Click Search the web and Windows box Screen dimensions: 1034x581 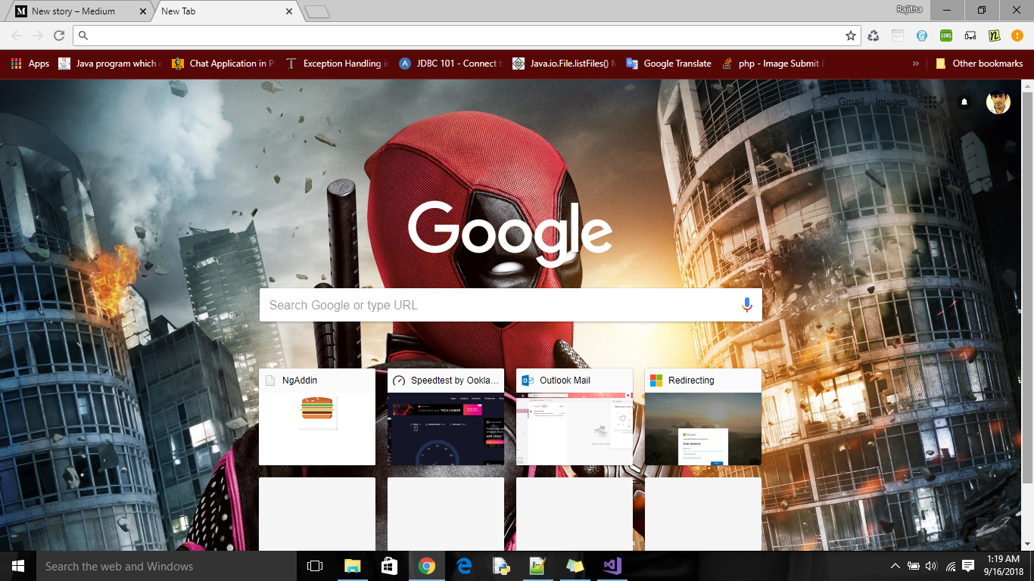point(167,566)
